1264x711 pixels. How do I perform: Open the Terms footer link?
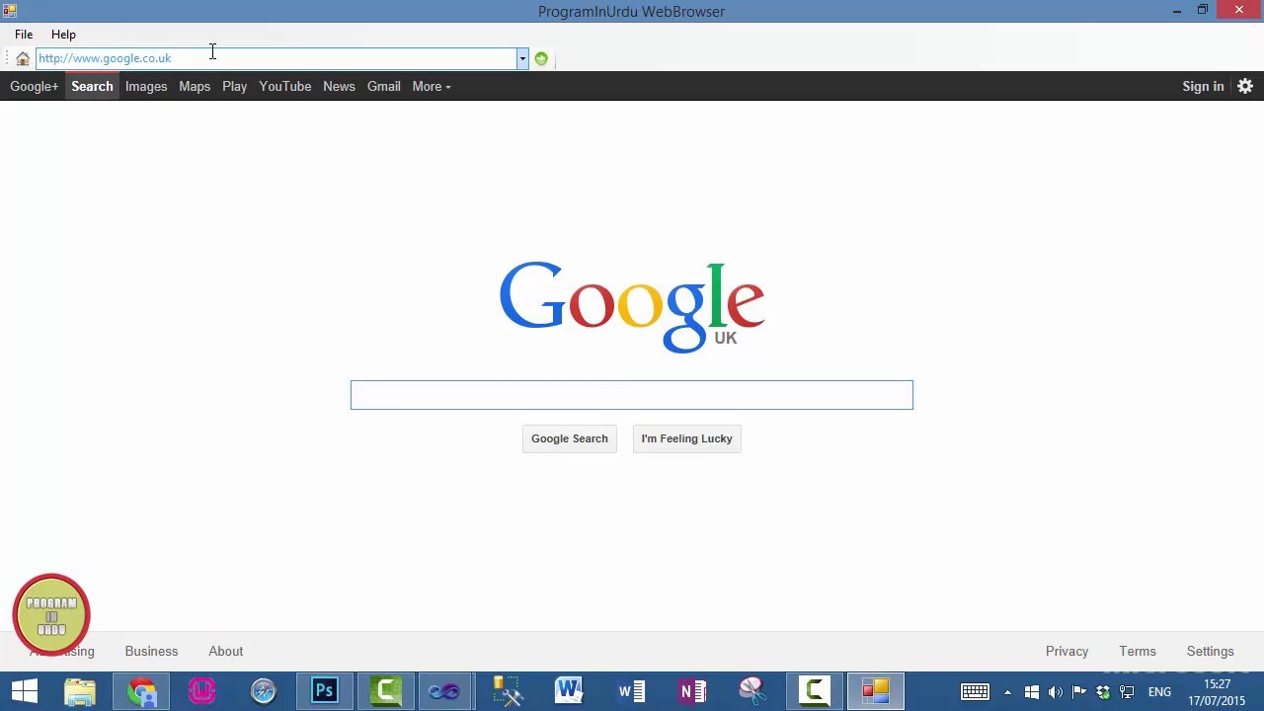1138,652
